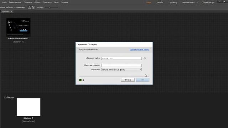Click Отмена button in FTP dialog

coord(128,80)
